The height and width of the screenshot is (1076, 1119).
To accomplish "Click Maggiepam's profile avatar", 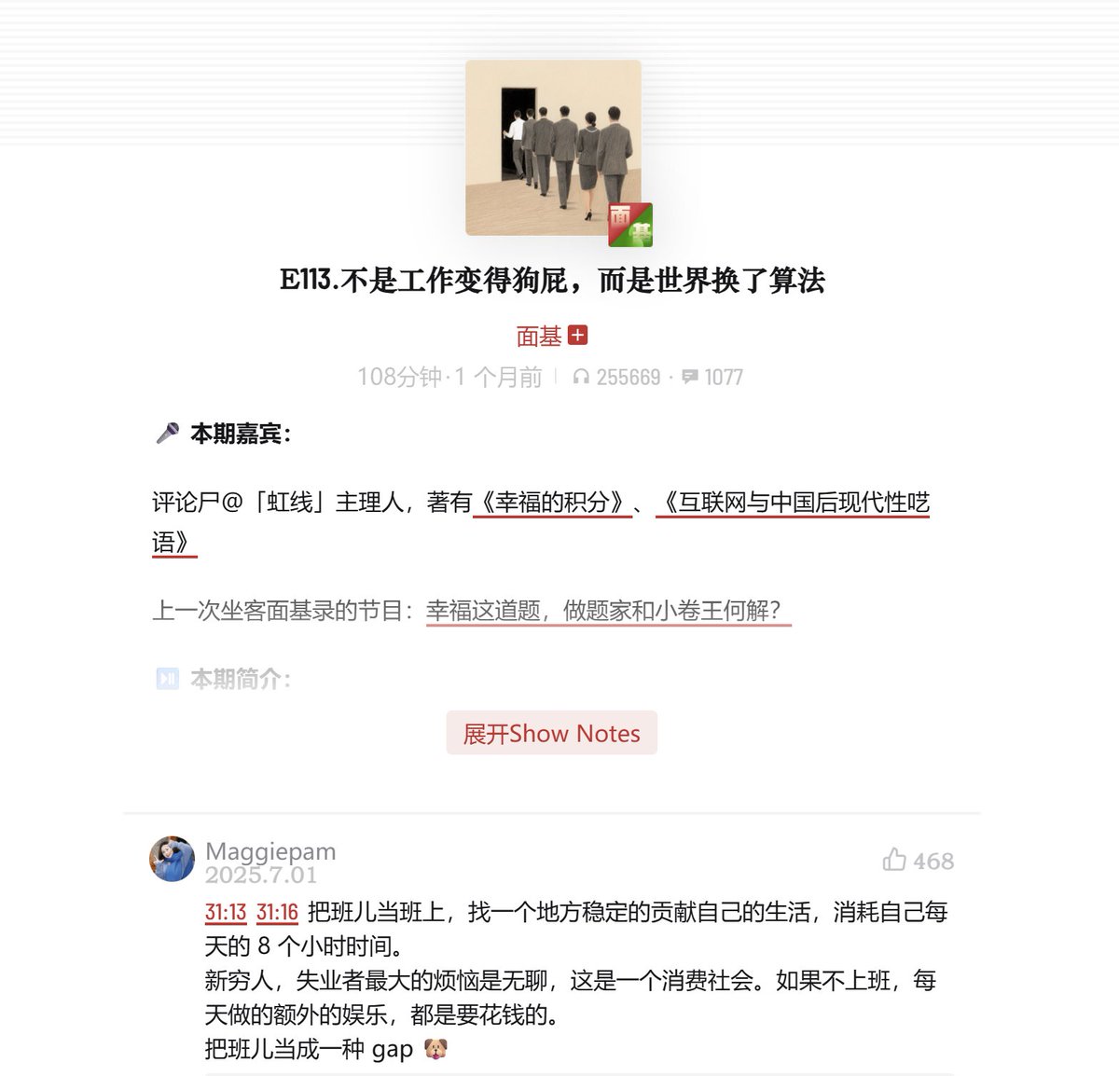I will point(172,859).
